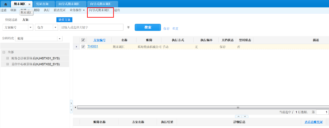
Task: Expand 责任中心核算体系 tree node
Action: [x=8, y=64]
